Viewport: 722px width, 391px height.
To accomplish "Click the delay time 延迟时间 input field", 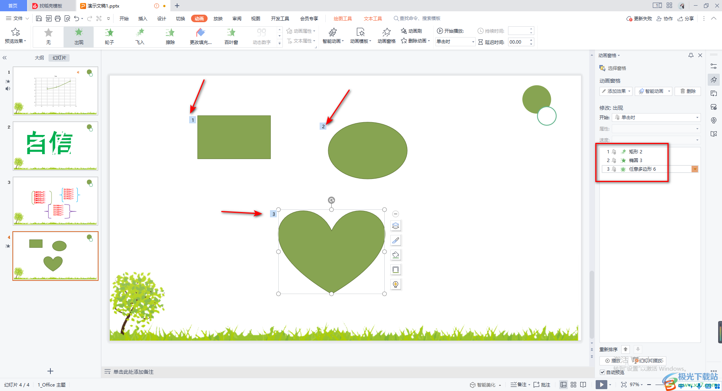I will pyautogui.click(x=518, y=42).
